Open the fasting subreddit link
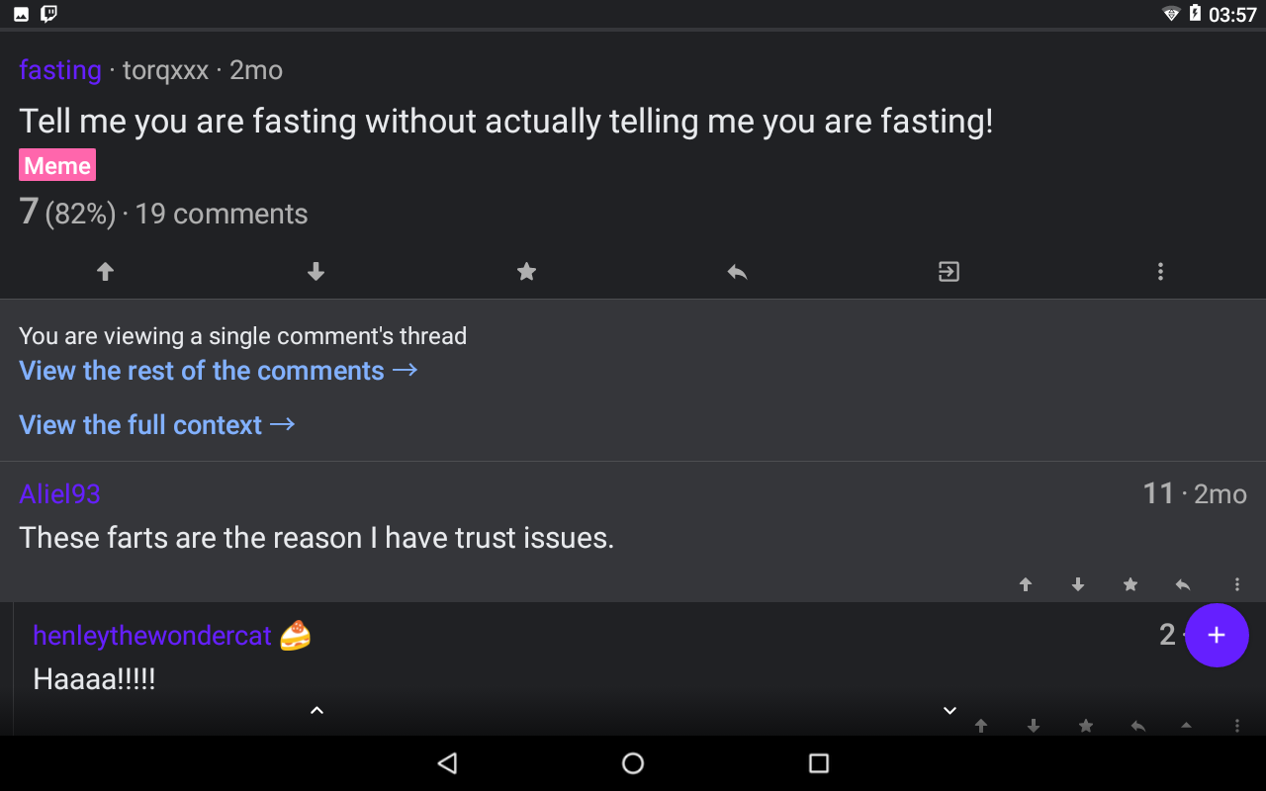Image resolution: width=1266 pixels, height=791 pixels. click(60, 70)
